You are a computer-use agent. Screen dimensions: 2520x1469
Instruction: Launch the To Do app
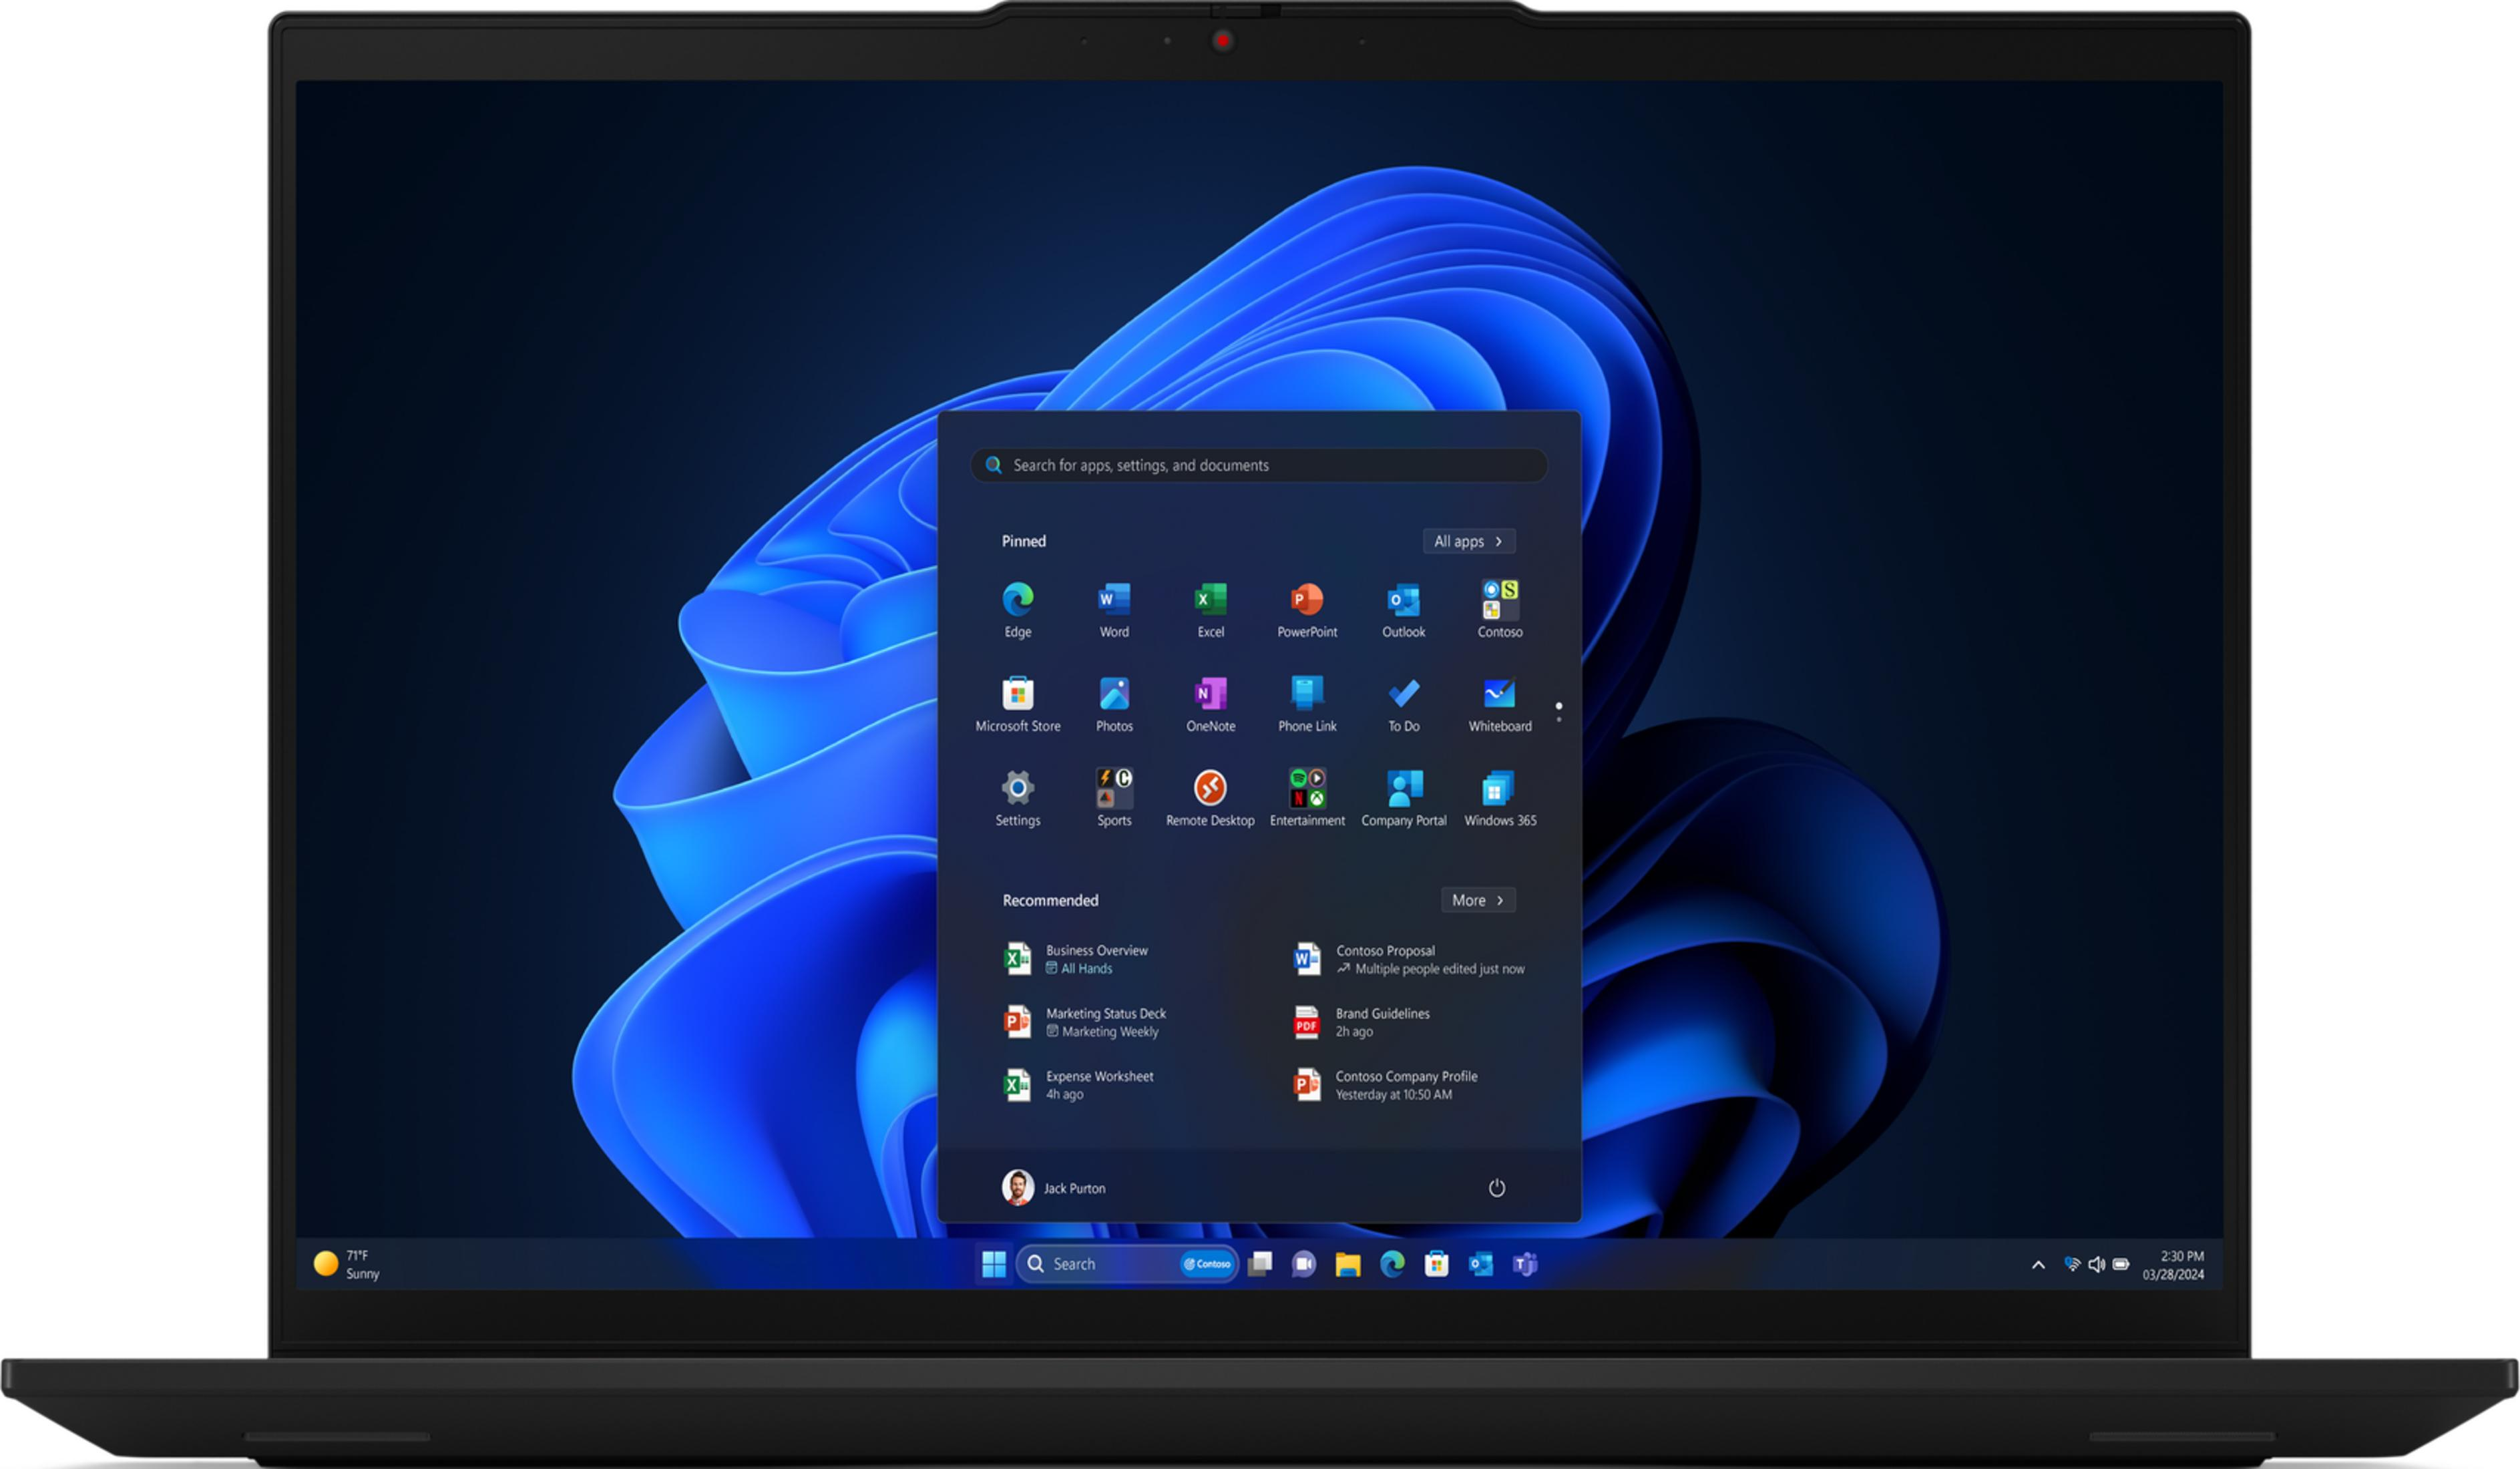point(1403,703)
